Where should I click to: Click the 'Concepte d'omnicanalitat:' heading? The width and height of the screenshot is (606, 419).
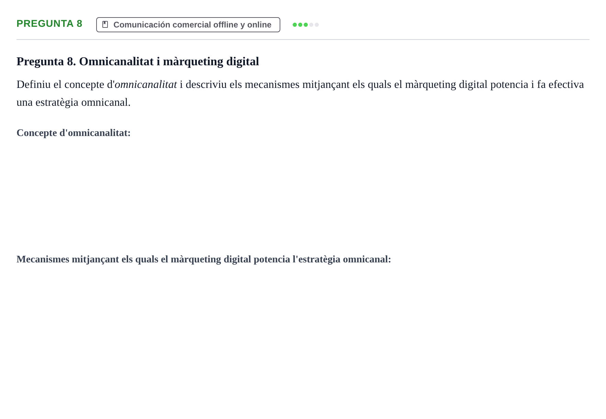[74, 133]
